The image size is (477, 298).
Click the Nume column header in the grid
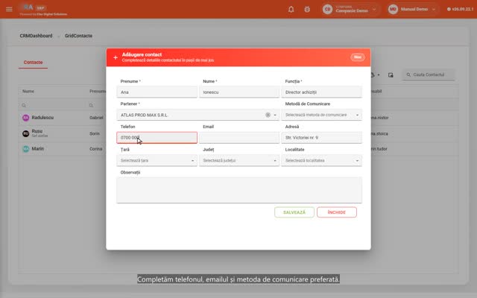click(28, 91)
